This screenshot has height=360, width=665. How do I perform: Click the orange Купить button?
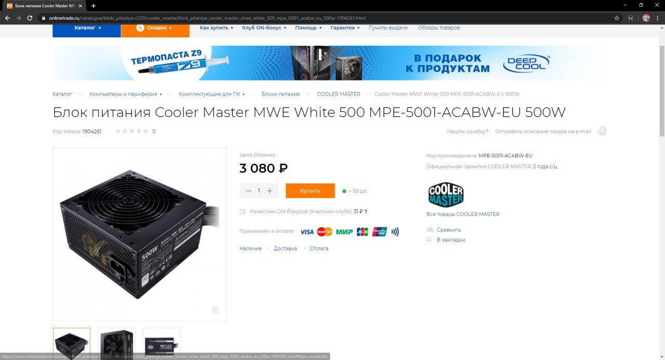(x=310, y=191)
